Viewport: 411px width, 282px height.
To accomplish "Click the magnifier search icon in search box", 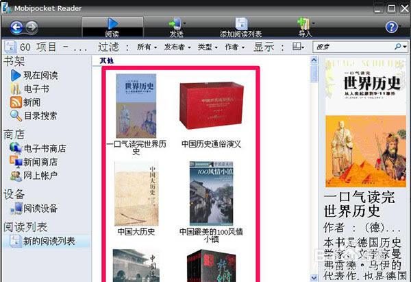I will (397, 47).
